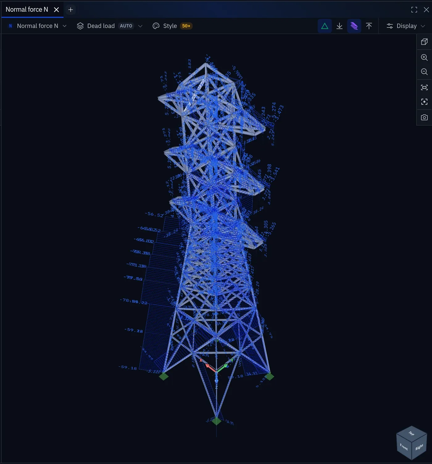Image resolution: width=432 pixels, height=464 pixels.
Task: Open the Normal force N result dropdown
Action: pyautogui.click(x=38, y=26)
